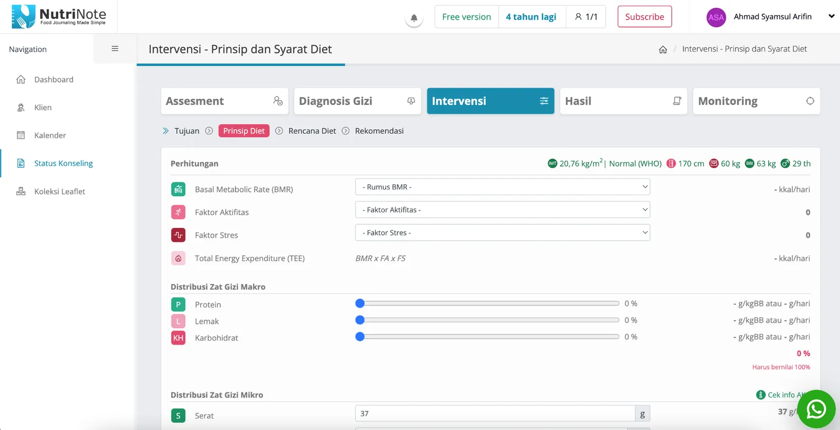This screenshot has height=430, width=840.
Task: Expand the user account menu arrow
Action: coord(831,16)
